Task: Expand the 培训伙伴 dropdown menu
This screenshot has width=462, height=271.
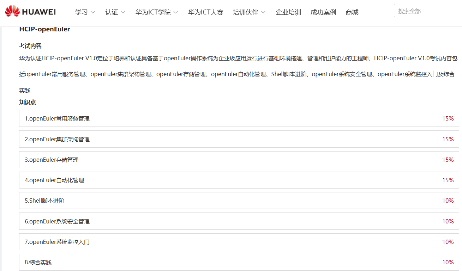Action: (x=249, y=12)
